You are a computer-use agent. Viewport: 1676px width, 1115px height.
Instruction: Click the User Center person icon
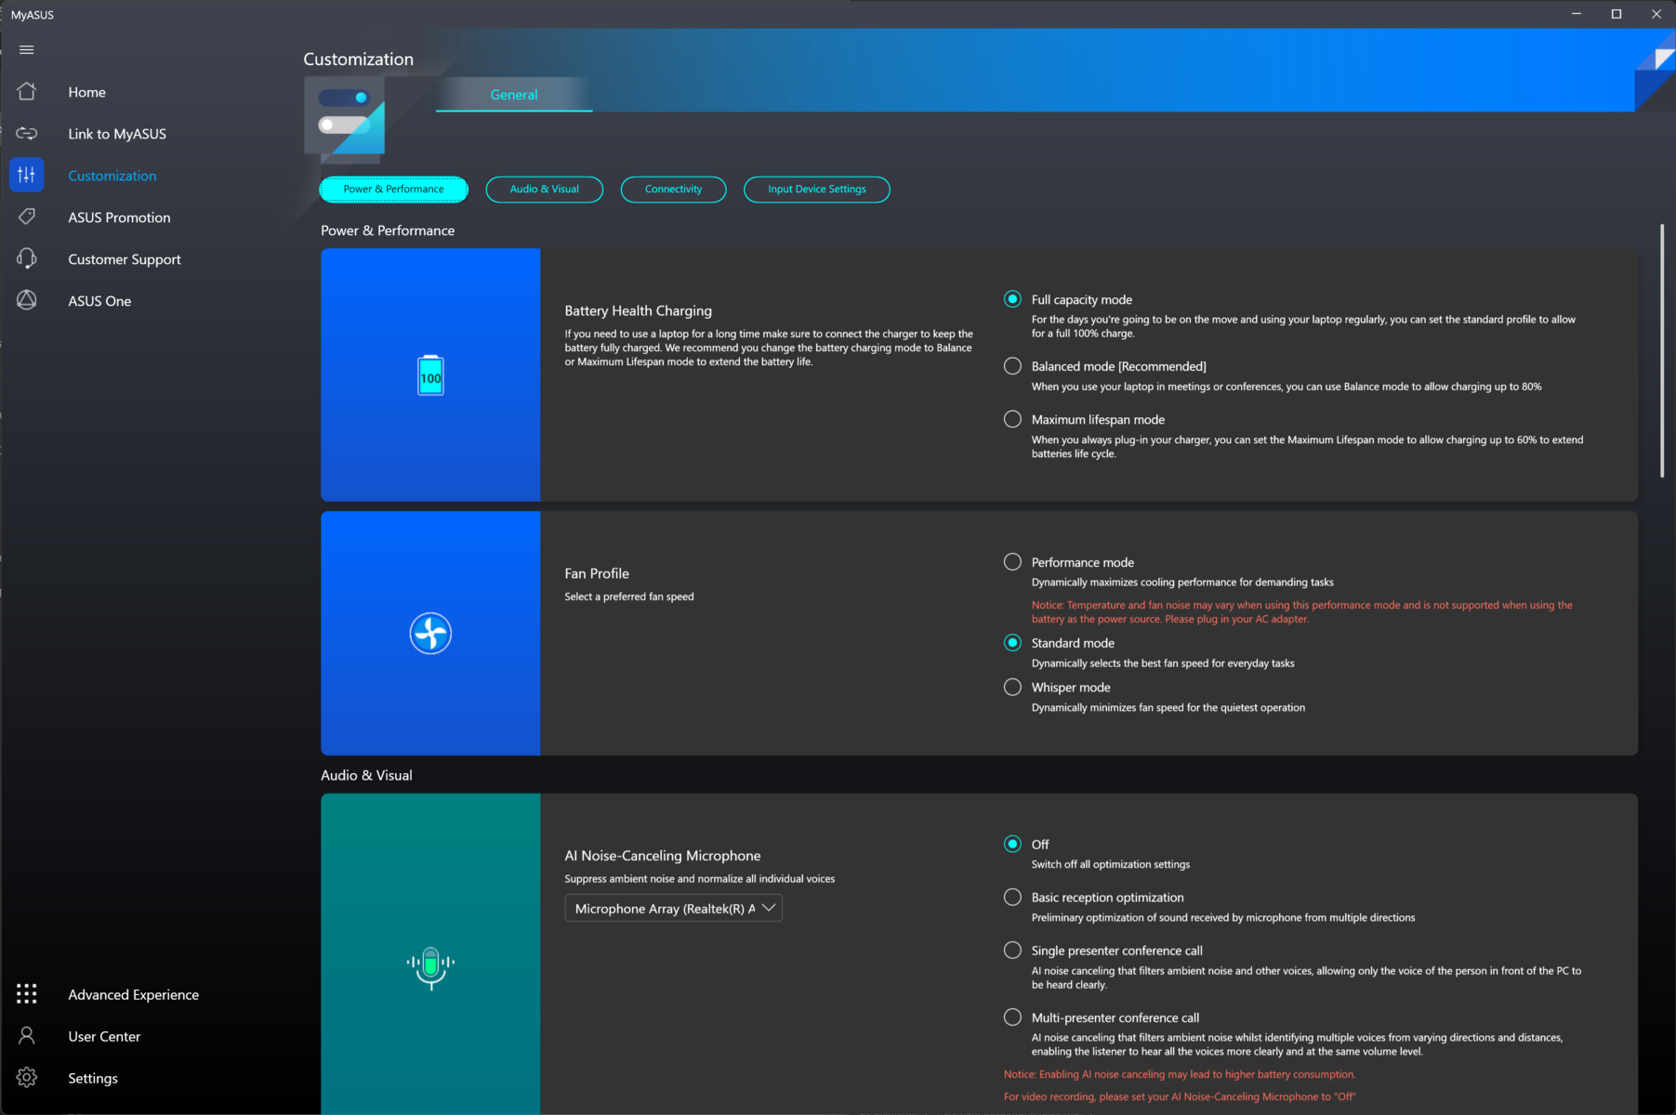click(26, 1036)
